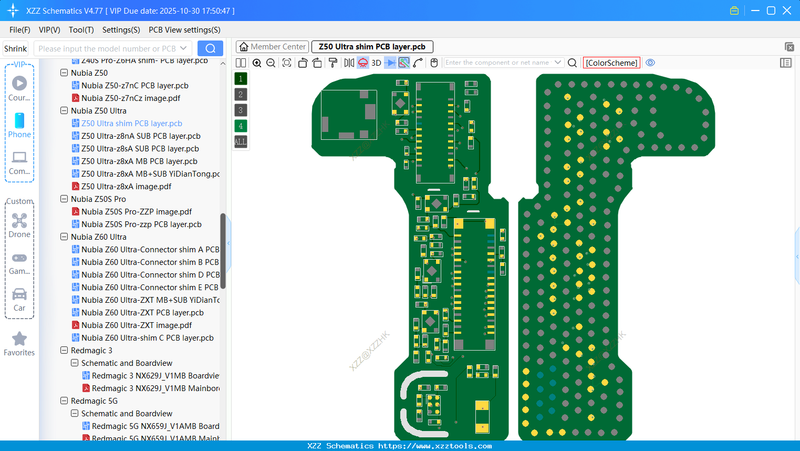Viewport: 800px width, 451px height.
Task: Click the mirror flip board icon
Action: (348, 63)
